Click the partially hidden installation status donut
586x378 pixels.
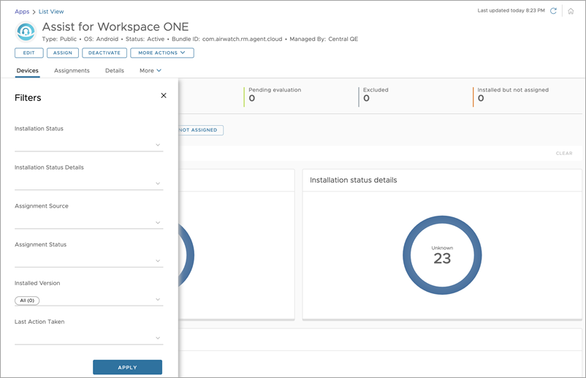pos(186,255)
